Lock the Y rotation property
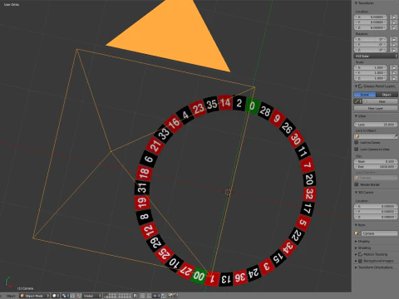 (393, 45)
